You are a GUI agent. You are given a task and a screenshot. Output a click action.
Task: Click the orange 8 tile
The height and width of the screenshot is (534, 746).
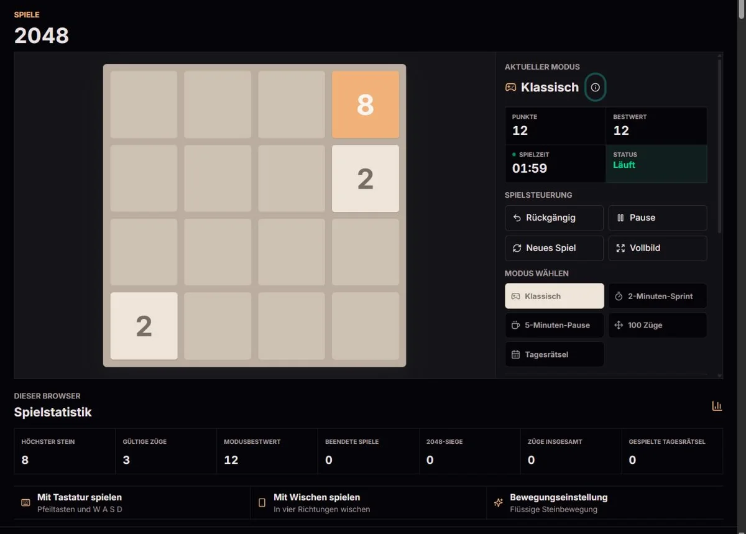366,104
